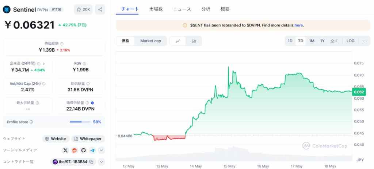Open the ニュース tab
374x169 pixels.
[x=182, y=9]
